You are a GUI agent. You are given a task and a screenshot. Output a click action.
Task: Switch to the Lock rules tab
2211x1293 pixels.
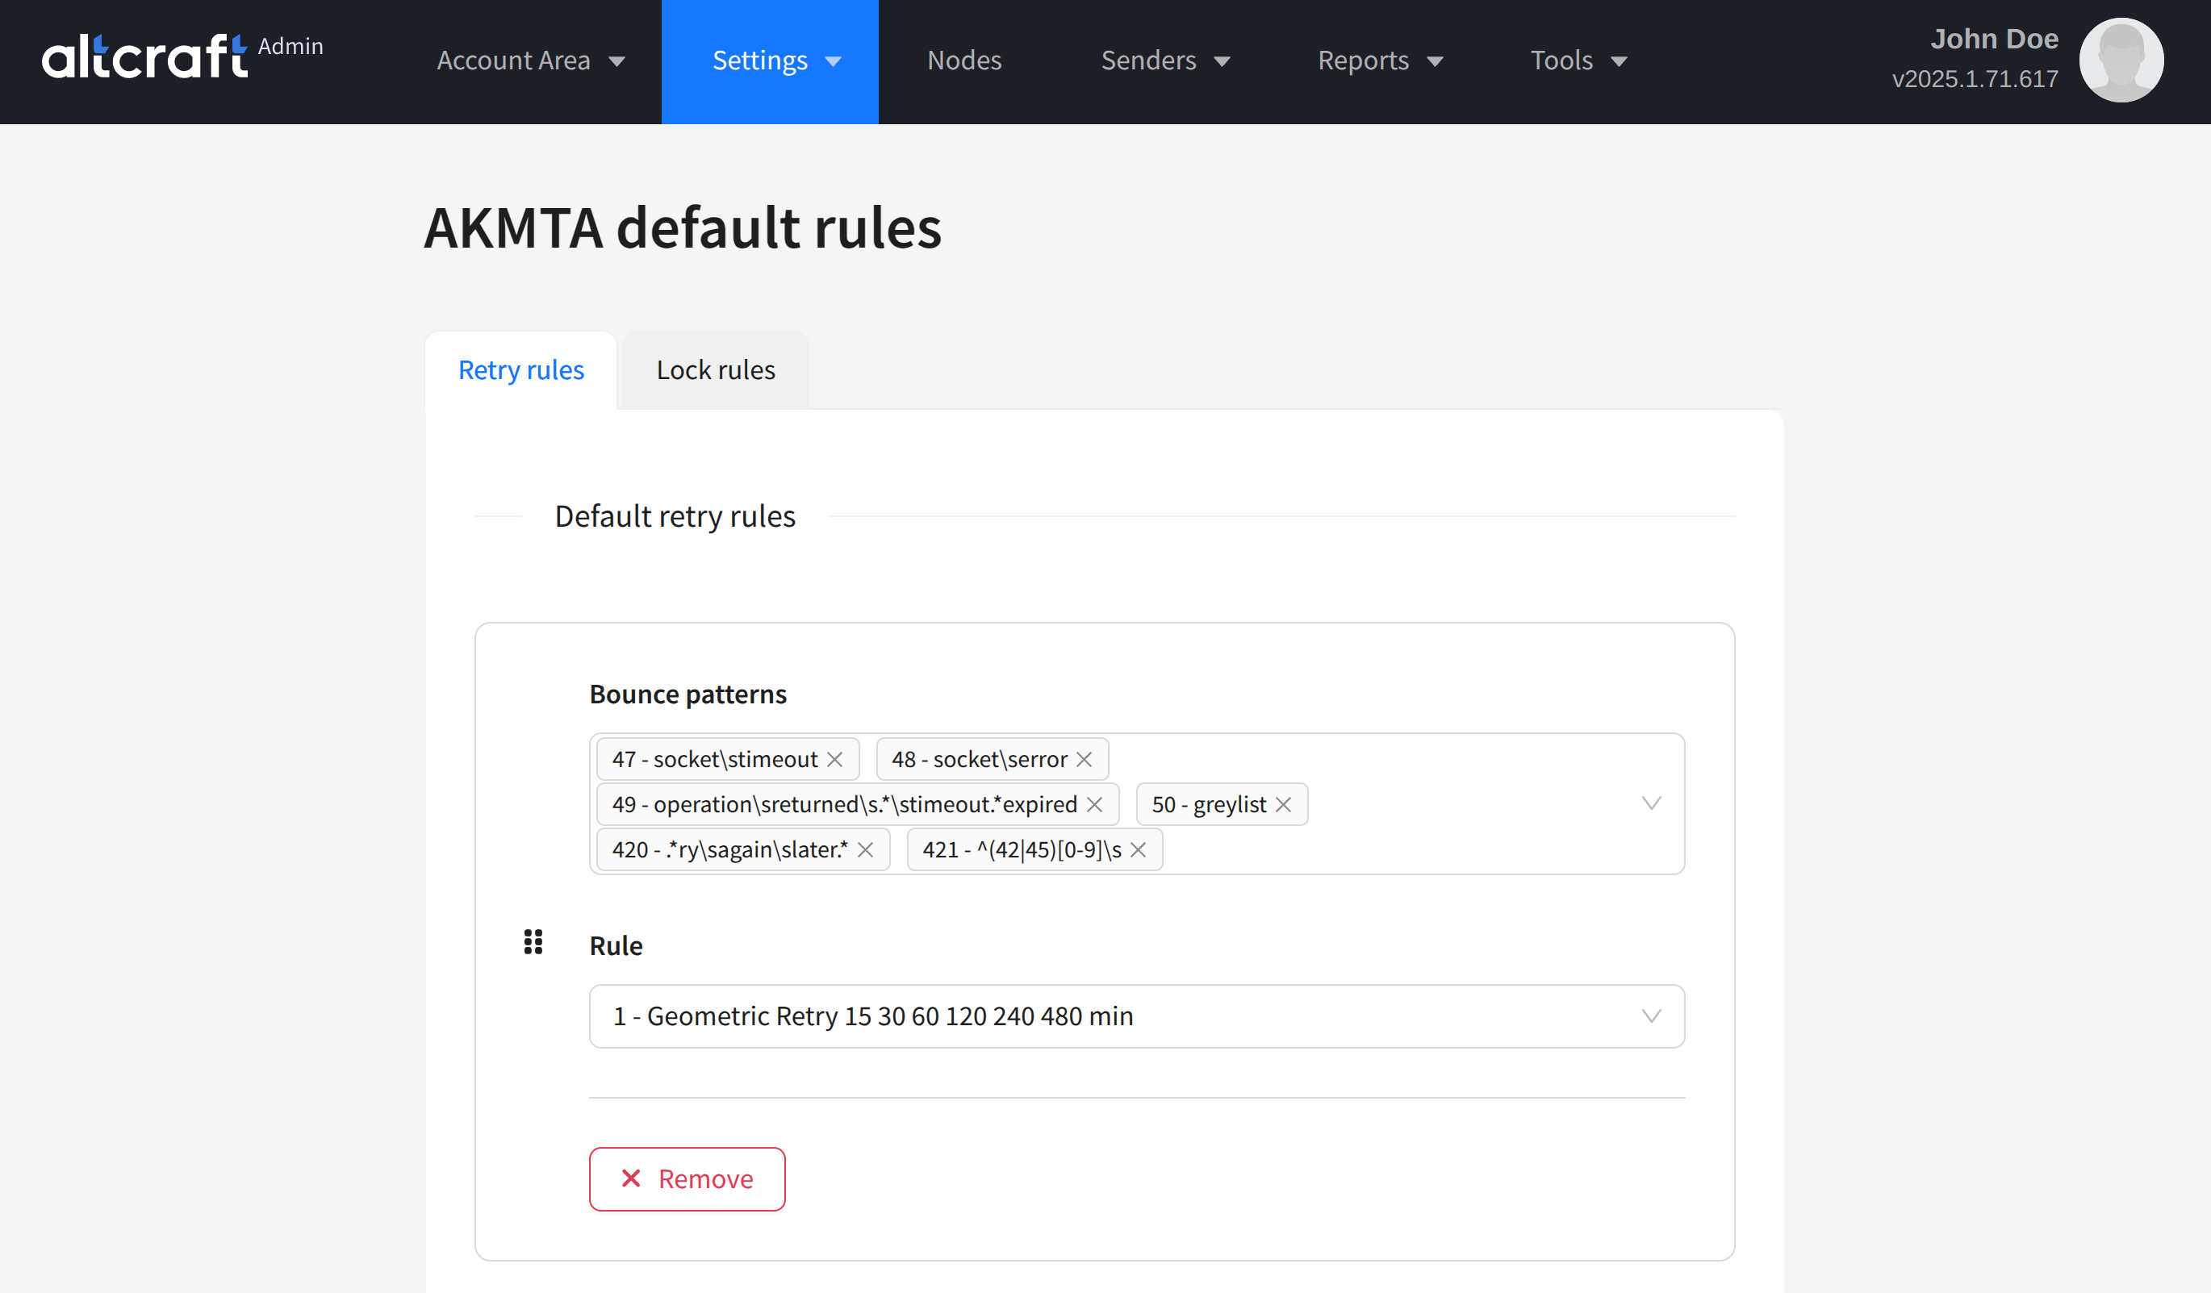tap(715, 370)
